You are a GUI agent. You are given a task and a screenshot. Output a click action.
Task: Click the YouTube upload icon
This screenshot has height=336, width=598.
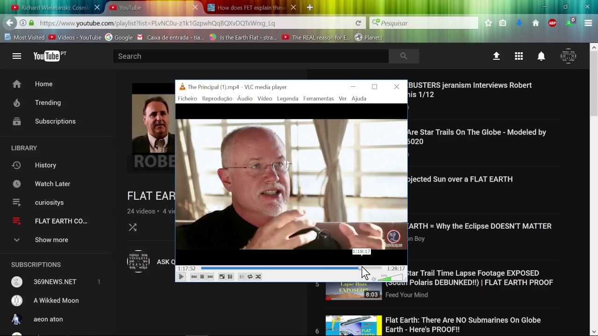pos(496,56)
